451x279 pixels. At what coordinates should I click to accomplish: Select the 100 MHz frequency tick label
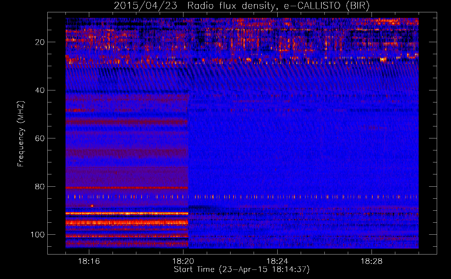coord(38,235)
